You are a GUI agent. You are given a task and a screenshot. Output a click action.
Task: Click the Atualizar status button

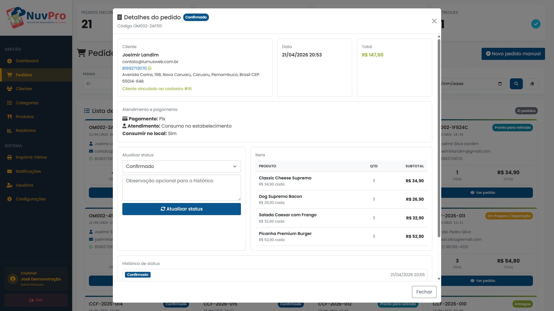pos(181,209)
